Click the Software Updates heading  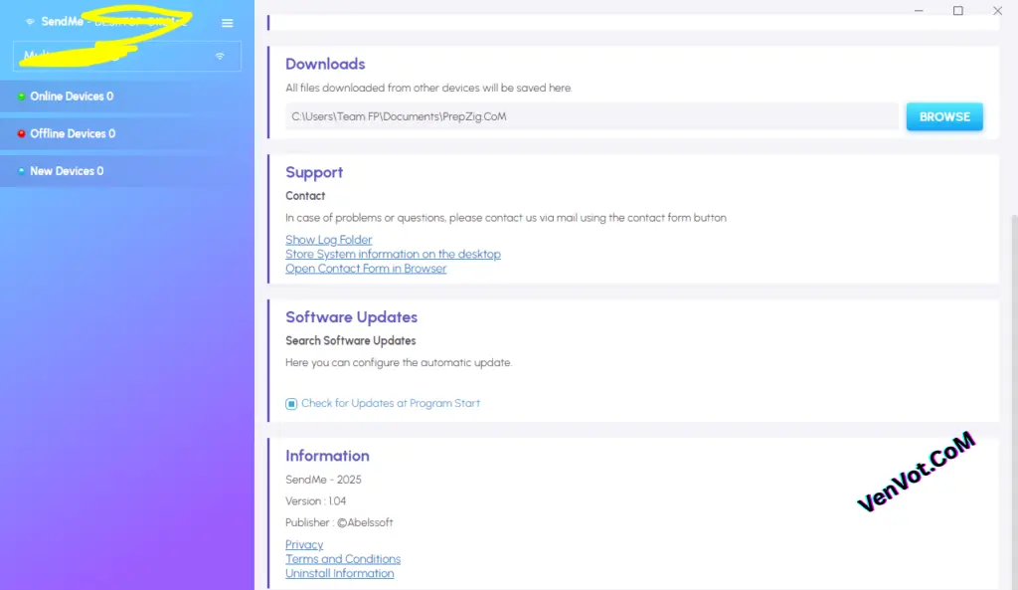pos(351,317)
